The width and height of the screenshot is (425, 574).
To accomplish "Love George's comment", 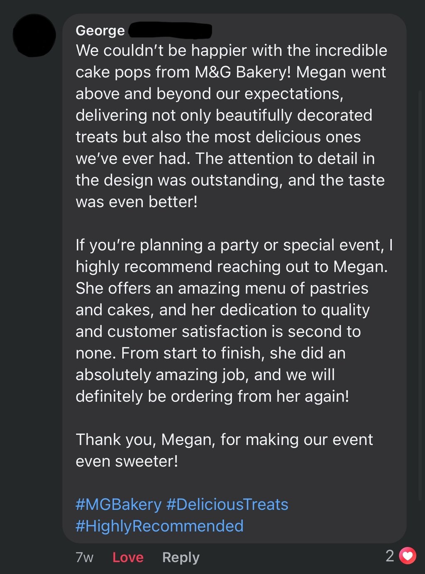I will click(x=128, y=557).
